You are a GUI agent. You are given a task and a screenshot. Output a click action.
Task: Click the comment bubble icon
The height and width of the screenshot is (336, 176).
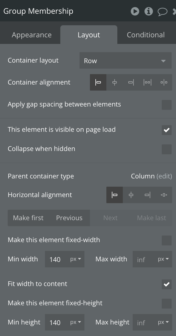(163, 11)
